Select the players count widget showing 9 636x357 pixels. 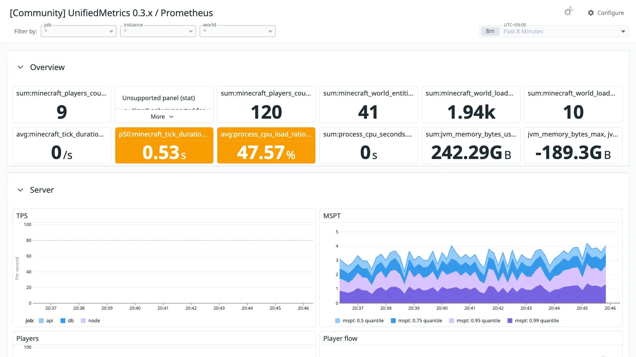(62, 104)
